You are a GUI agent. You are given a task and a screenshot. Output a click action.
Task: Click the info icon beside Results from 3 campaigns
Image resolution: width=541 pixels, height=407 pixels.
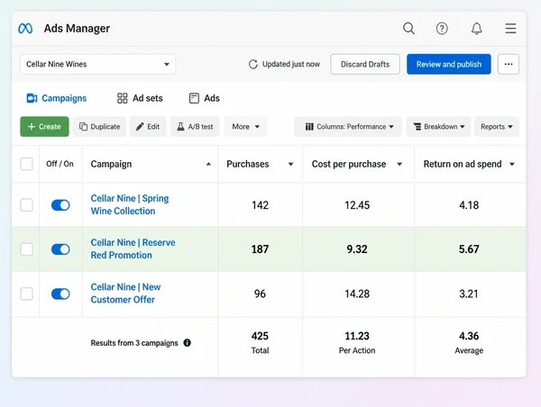187,343
